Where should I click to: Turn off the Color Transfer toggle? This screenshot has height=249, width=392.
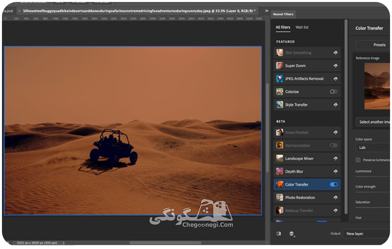[334, 184]
